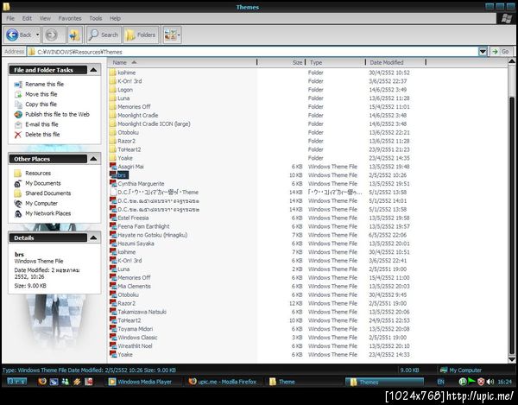Select the Takamizawa Natsuki theme file icon
The image size is (518, 405).
tap(113, 312)
